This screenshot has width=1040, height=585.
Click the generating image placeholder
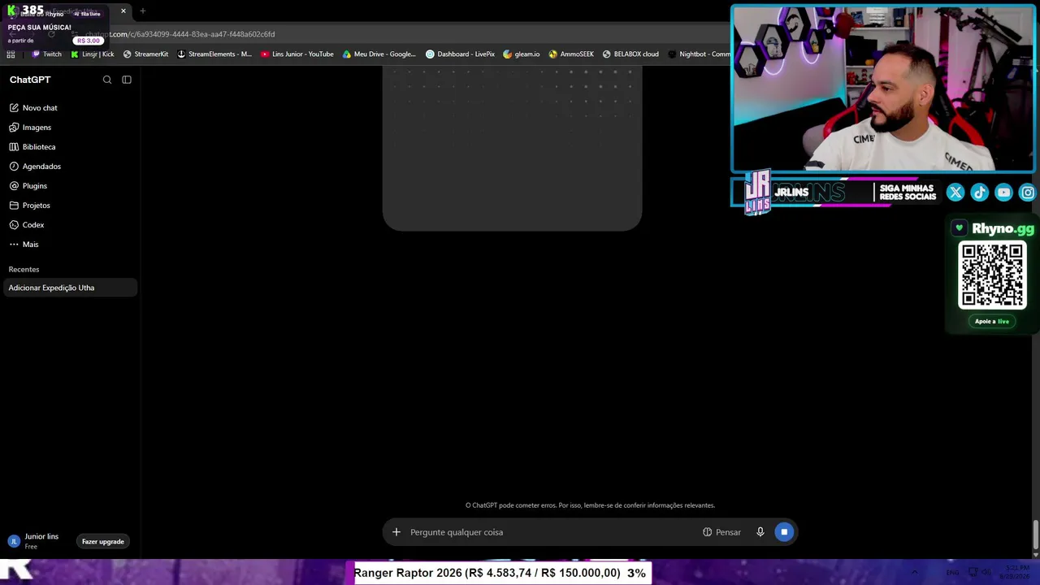click(512, 148)
